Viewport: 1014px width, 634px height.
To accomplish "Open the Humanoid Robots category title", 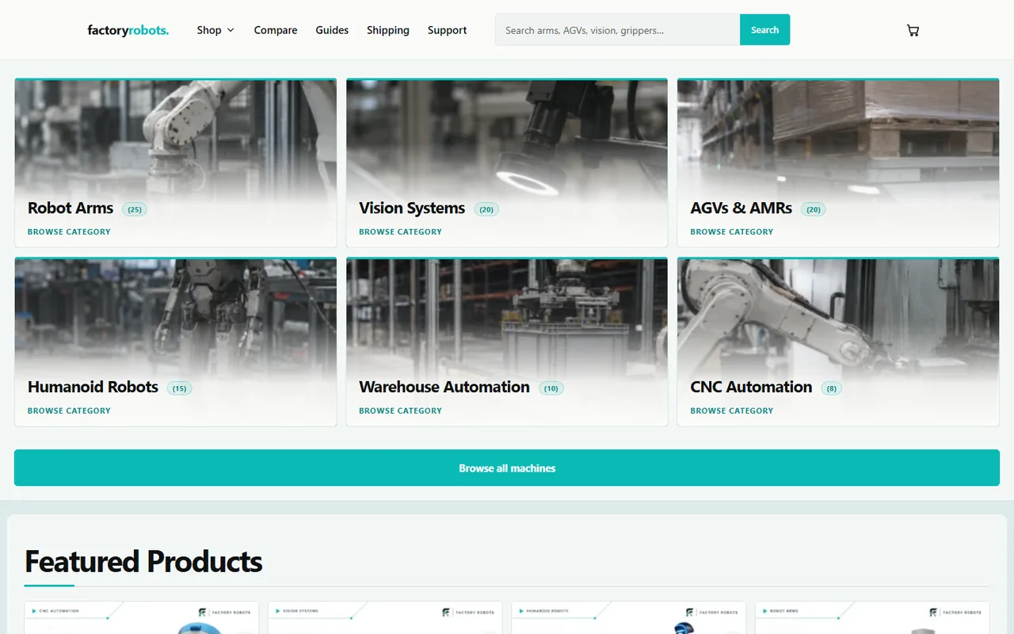I will point(93,388).
